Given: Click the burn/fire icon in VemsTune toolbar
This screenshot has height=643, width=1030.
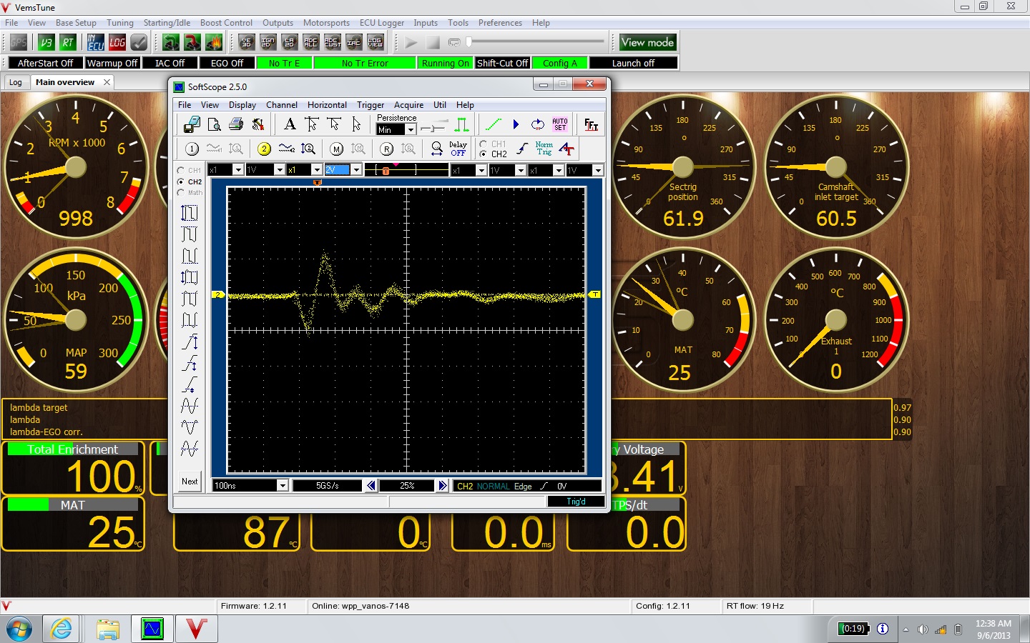Looking at the screenshot, I should point(214,42).
